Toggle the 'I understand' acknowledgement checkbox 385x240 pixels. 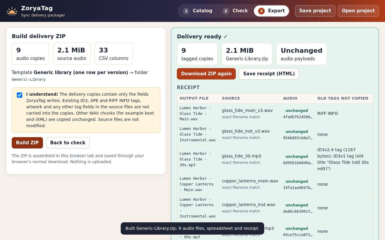point(20,95)
